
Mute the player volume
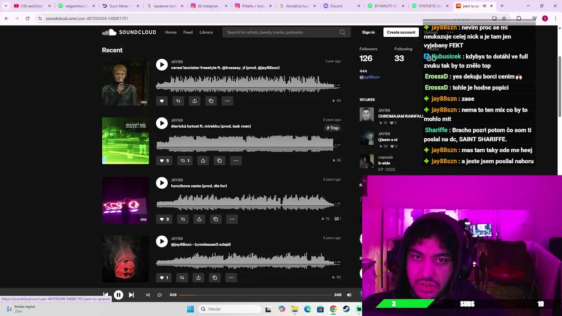tap(349, 295)
